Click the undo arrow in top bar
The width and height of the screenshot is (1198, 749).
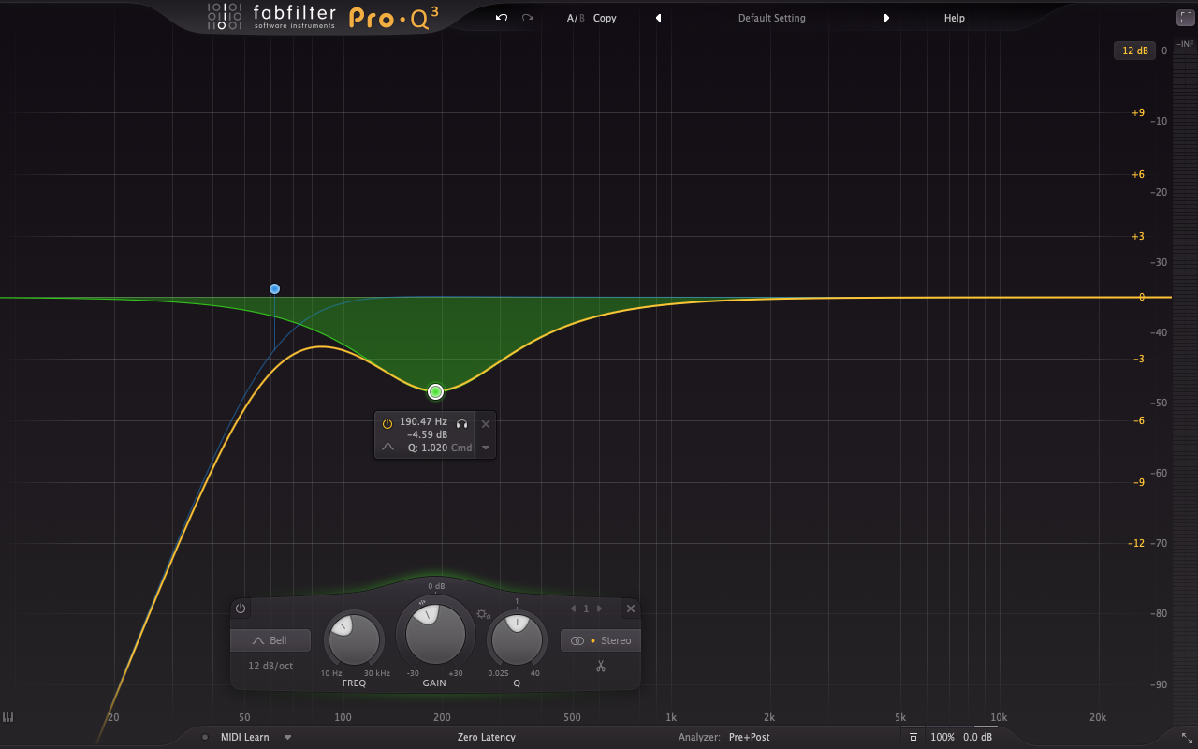(x=502, y=18)
